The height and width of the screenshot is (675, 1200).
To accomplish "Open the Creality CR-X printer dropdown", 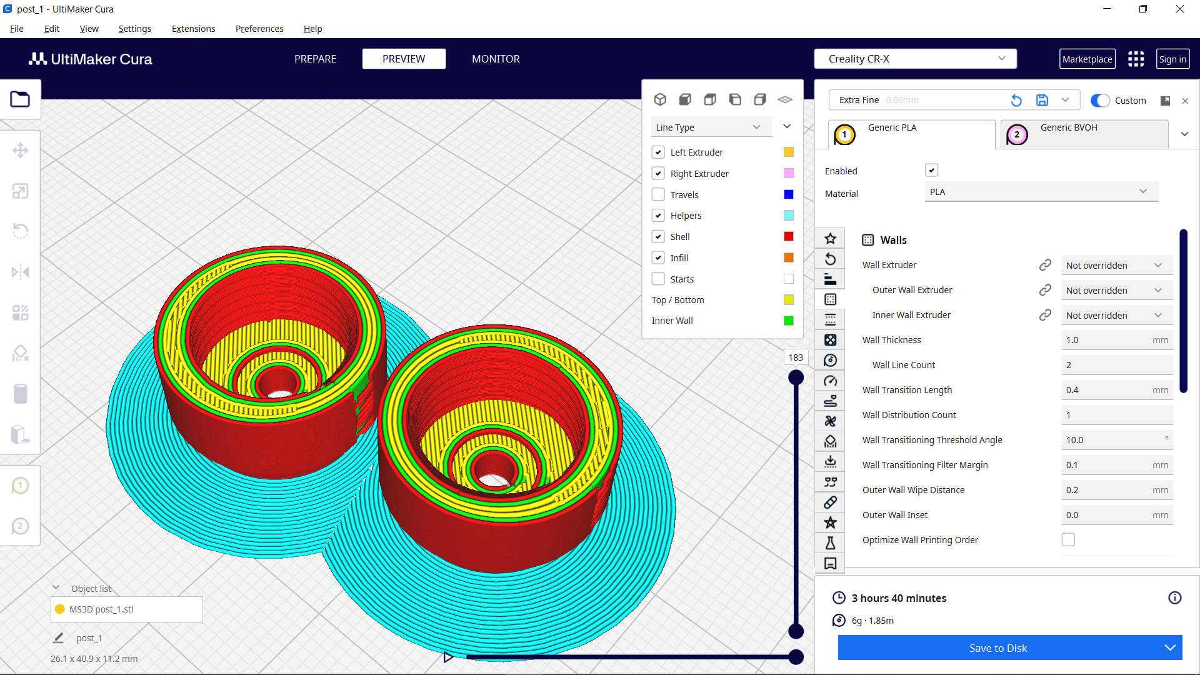I will [915, 58].
